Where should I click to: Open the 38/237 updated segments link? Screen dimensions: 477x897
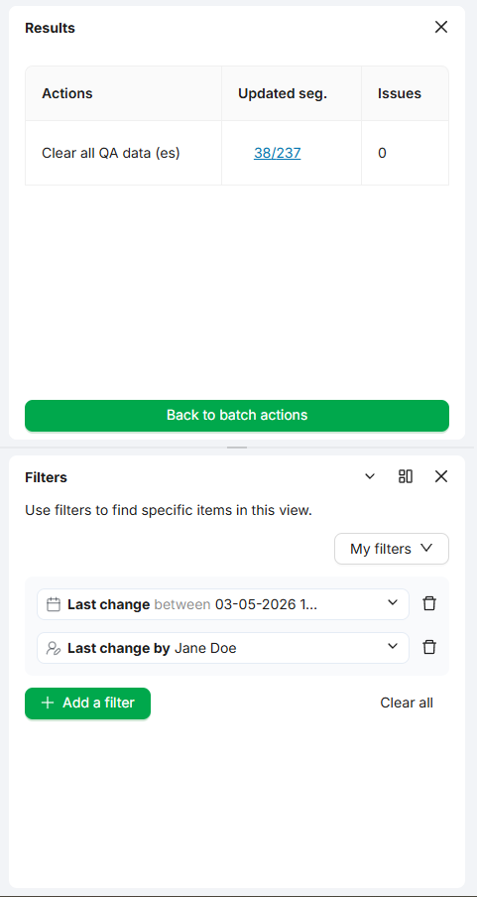coord(278,153)
